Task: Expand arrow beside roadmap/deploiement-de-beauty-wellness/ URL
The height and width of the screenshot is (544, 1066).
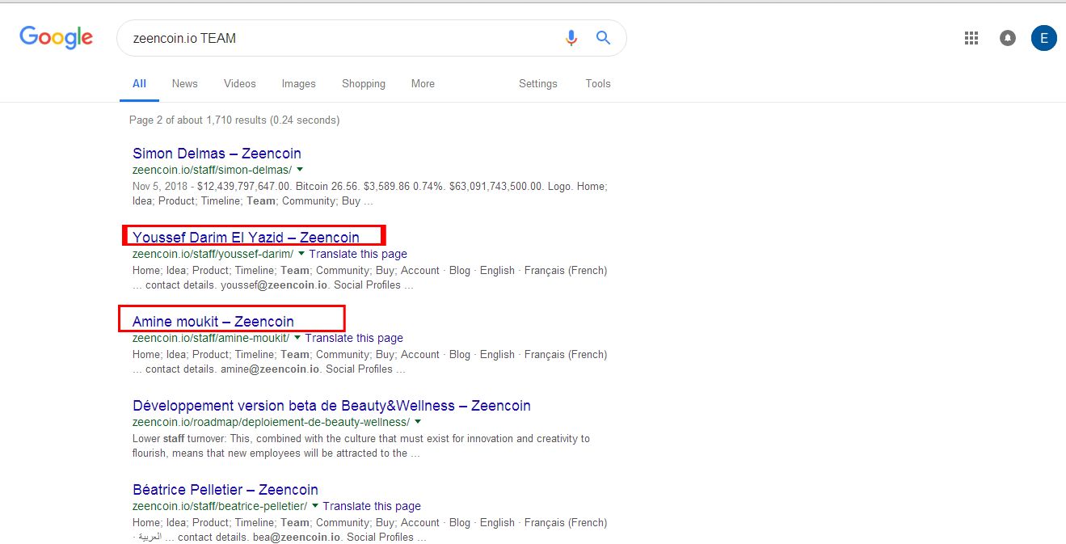Action: [x=418, y=422]
